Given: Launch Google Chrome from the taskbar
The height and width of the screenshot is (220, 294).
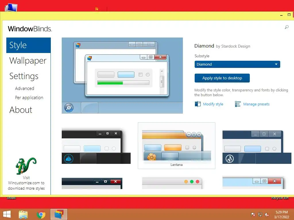Looking at the screenshot, I should click(x=41, y=214).
